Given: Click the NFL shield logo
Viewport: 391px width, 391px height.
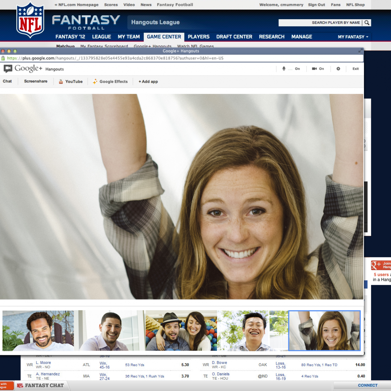Looking at the screenshot, I should pyautogui.click(x=30, y=20).
